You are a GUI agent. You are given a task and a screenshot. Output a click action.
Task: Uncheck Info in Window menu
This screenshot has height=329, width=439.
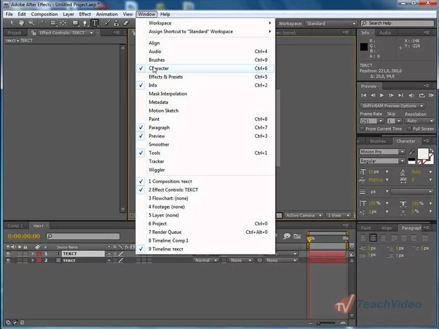click(205, 85)
